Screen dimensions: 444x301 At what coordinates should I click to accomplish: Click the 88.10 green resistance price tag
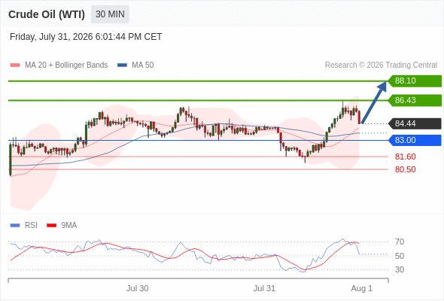click(415, 81)
